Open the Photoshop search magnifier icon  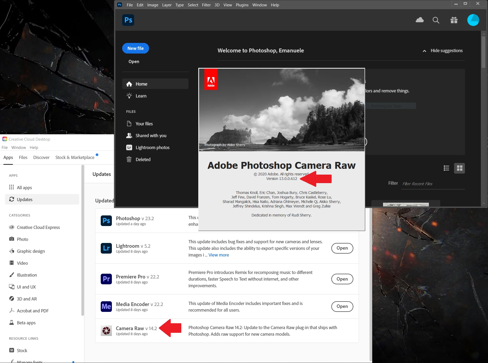coord(436,20)
